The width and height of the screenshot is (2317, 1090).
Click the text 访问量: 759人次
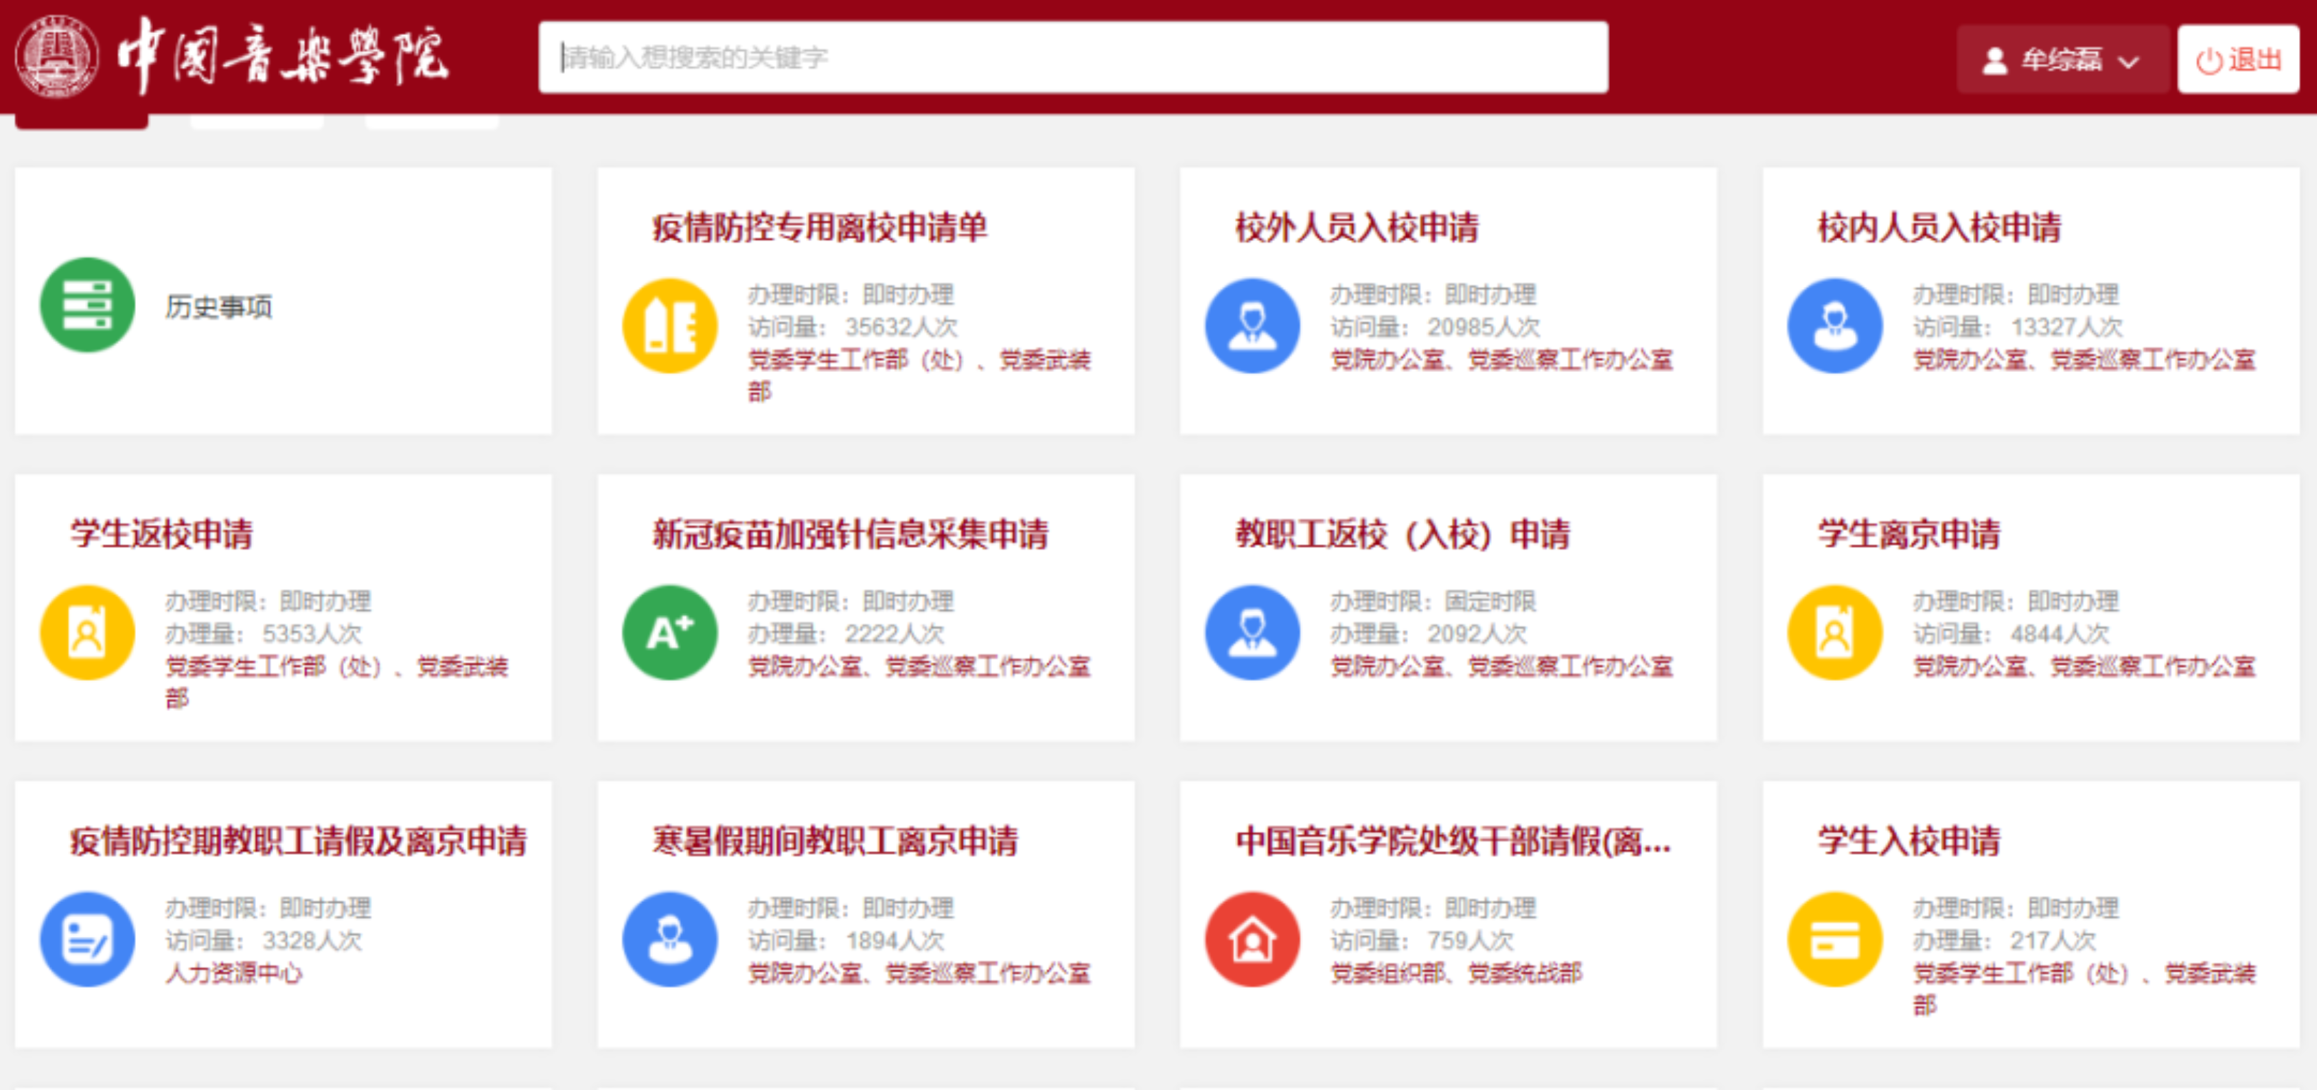point(1422,940)
